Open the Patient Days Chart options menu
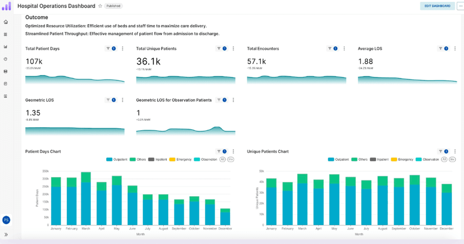464x244 pixels. tap(233, 152)
